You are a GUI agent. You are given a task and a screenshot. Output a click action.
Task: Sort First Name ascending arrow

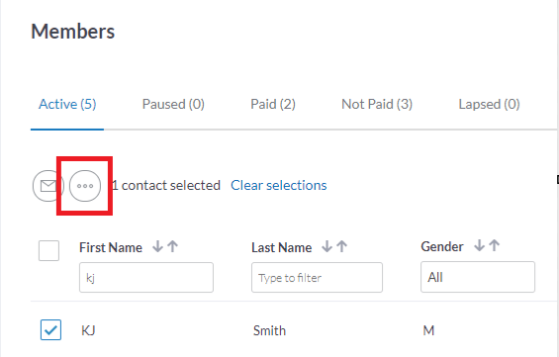tap(173, 246)
